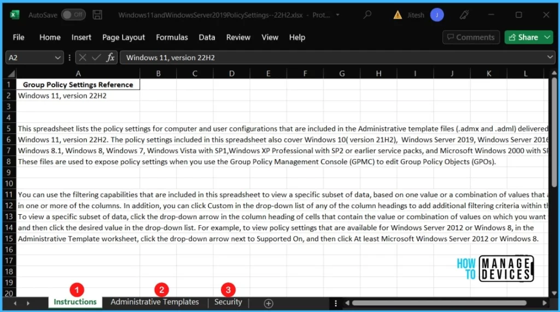
Task: Click the Share button
Action: coord(523,37)
